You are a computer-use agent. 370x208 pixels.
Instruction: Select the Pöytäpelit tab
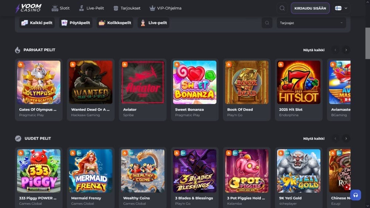click(76, 23)
